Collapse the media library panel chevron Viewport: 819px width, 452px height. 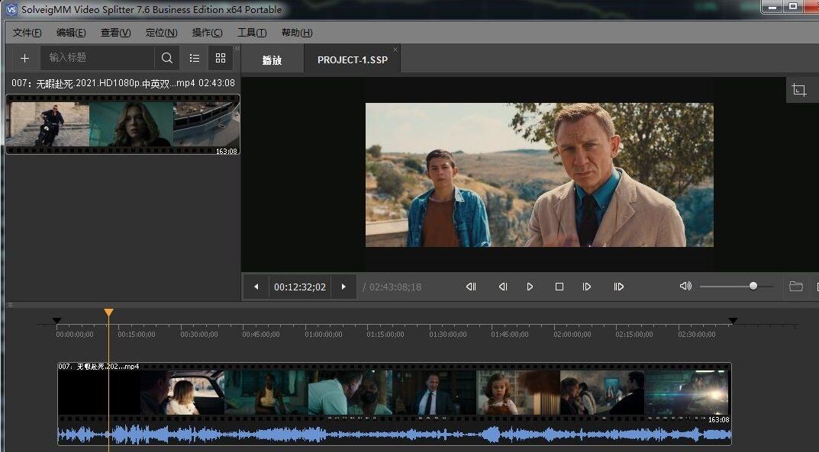(237, 49)
